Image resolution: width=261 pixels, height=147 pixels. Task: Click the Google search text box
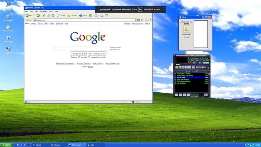point(82,48)
